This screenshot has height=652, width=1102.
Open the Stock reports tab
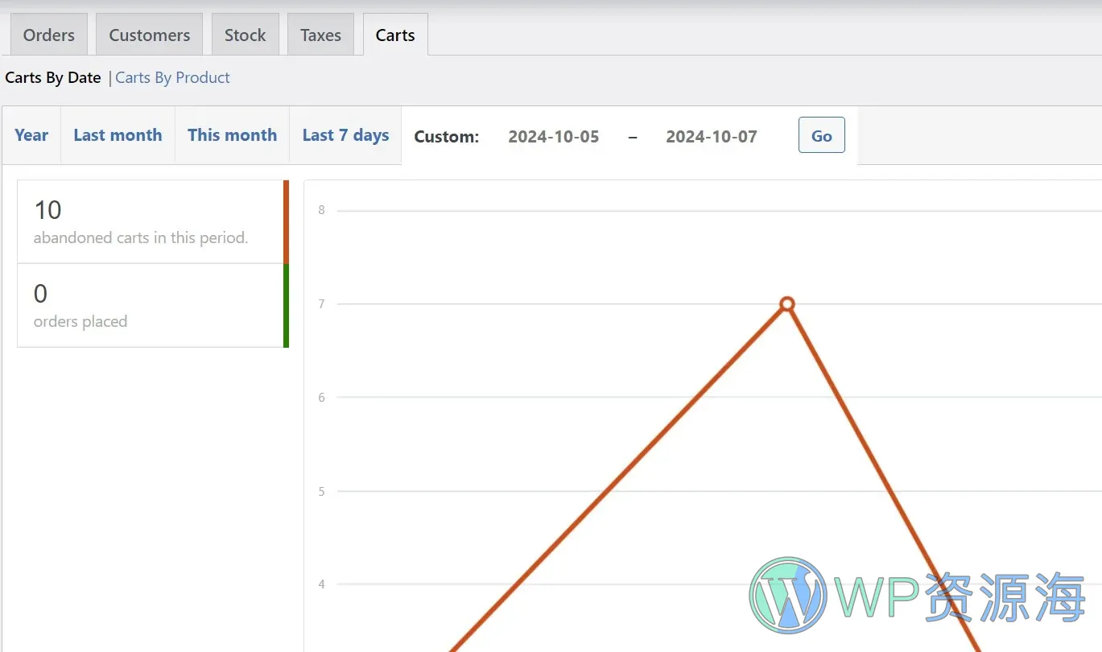[246, 35]
